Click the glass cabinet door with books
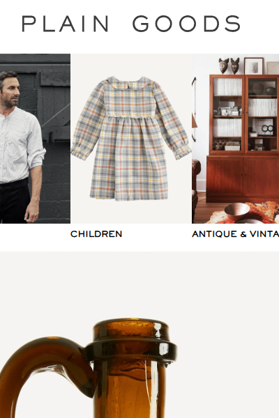The height and width of the screenshot is (418, 279). (227, 114)
